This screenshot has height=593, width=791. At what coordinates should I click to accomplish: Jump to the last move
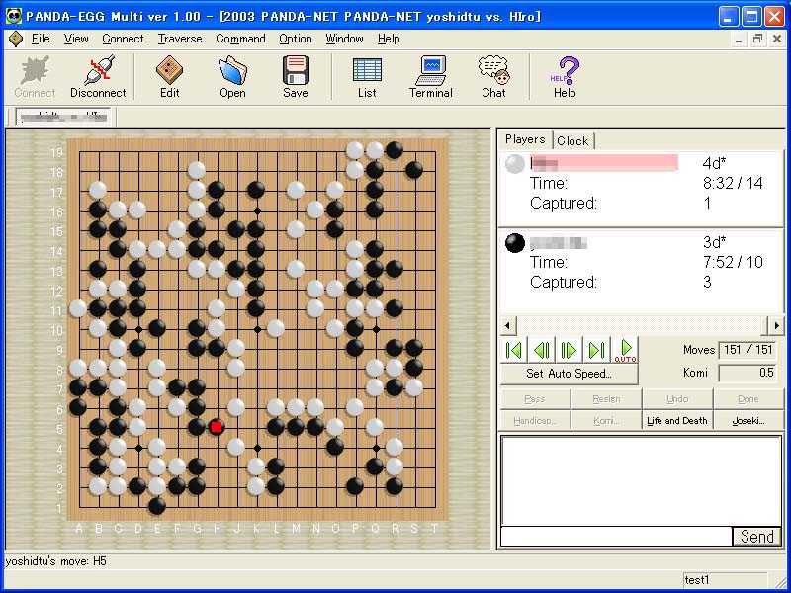click(x=596, y=351)
